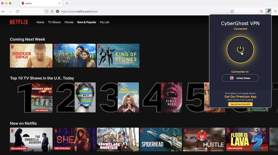This screenshot has width=278, height=155.
Task: Click the permissions icon beside the URL
Action: 58,11
